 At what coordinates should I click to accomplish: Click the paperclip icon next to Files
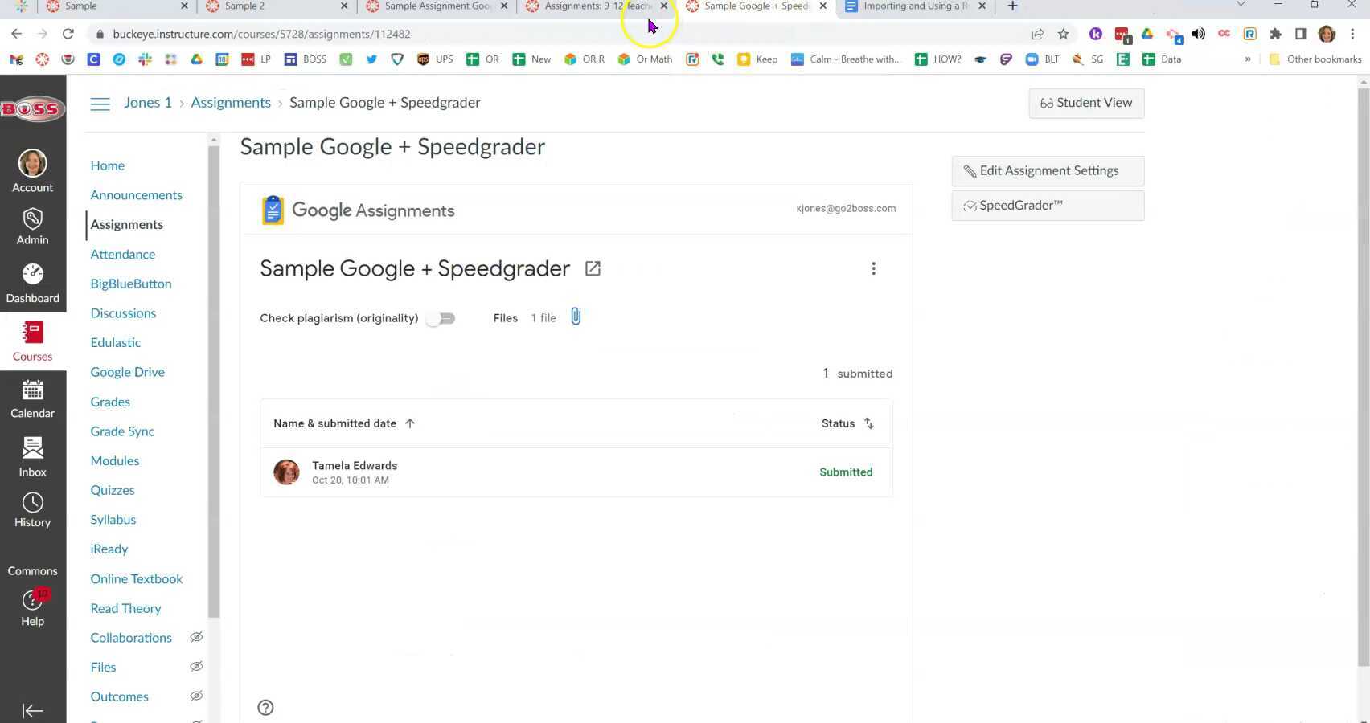(576, 317)
